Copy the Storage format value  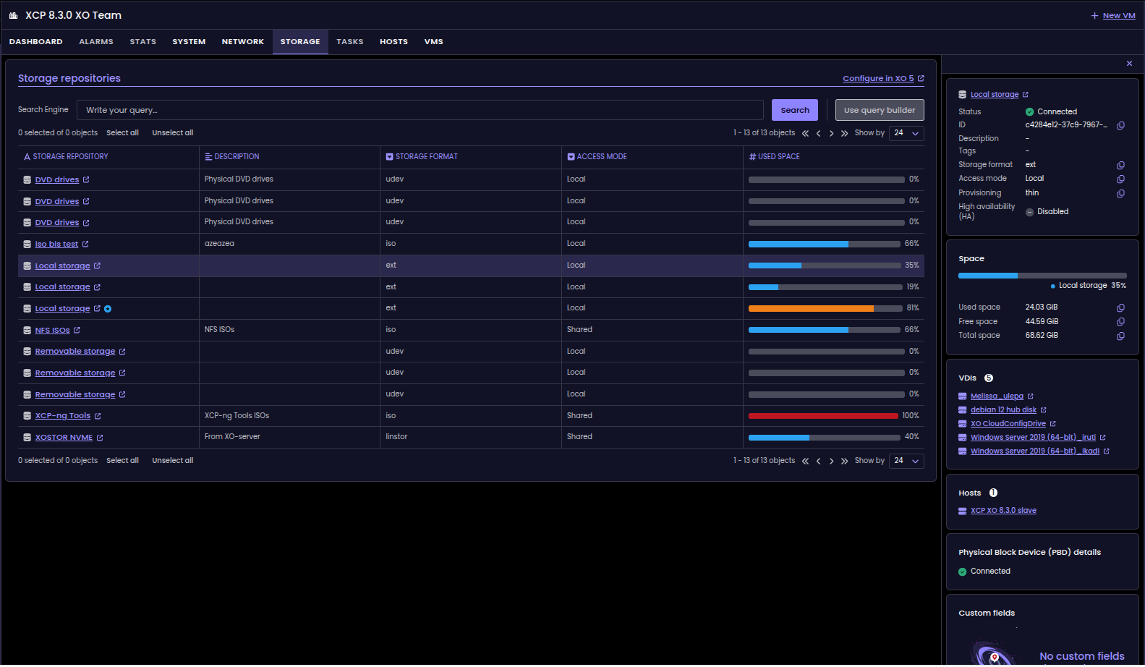coord(1120,166)
